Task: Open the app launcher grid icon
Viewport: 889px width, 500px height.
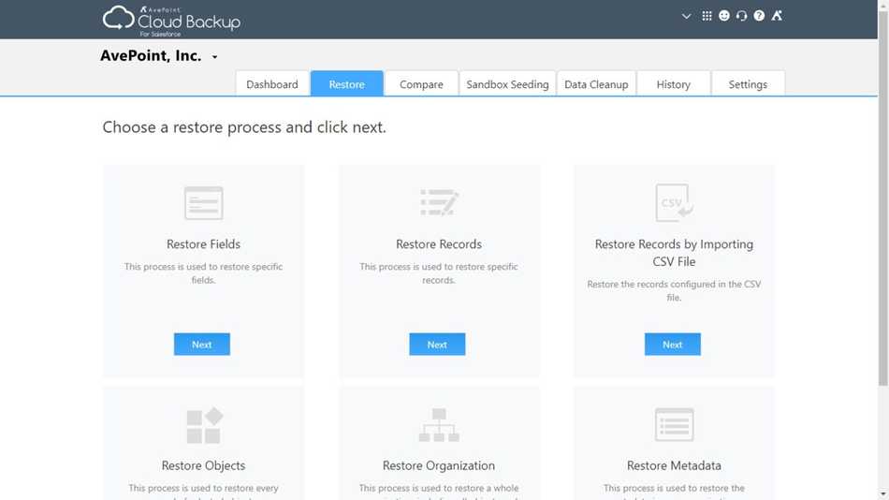Action: pyautogui.click(x=707, y=16)
